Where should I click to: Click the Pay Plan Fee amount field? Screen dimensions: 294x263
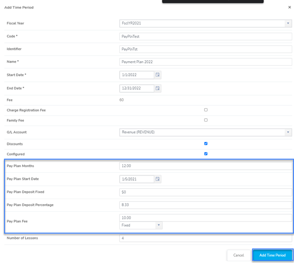click(x=205, y=218)
